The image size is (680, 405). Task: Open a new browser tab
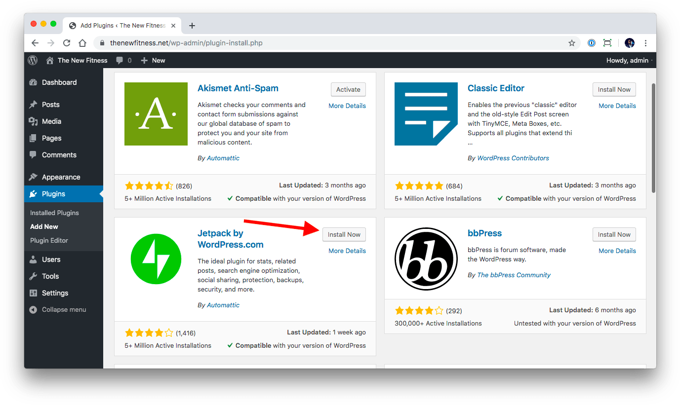click(x=192, y=26)
